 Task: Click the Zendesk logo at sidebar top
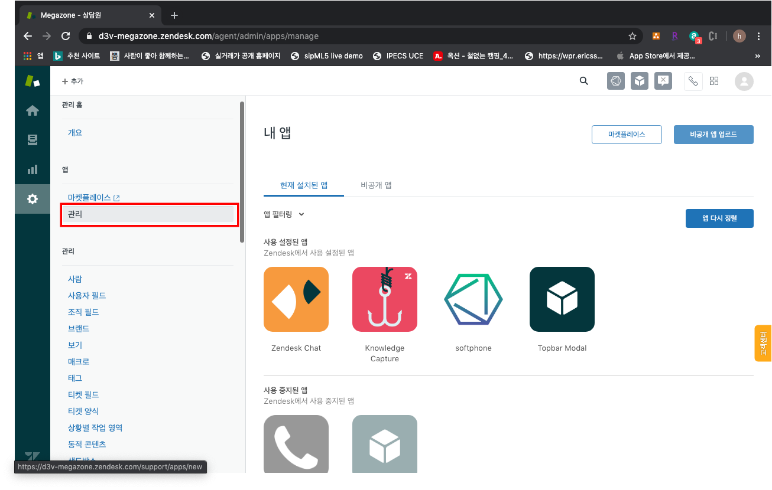tap(33, 81)
